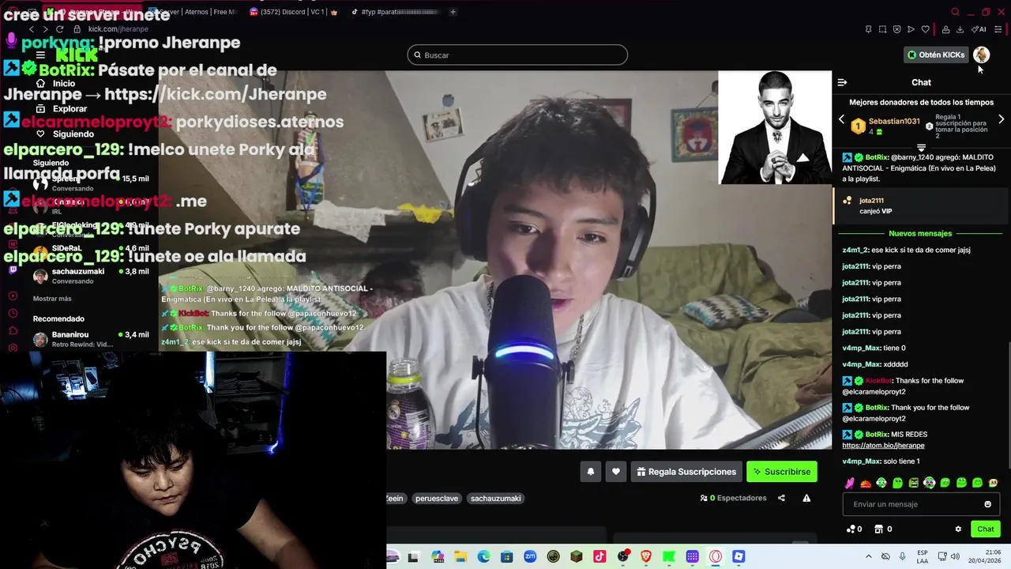This screenshot has height=569, width=1011.
Task: Show previous top donor with left arrow
Action: coord(841,119)
